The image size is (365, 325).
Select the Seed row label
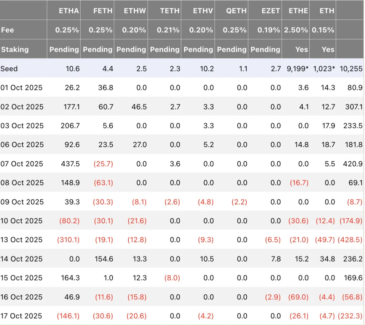coord(9,68)
